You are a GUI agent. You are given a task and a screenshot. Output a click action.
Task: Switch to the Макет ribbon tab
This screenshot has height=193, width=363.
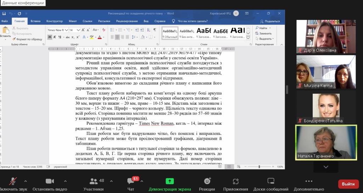(73, 21)
